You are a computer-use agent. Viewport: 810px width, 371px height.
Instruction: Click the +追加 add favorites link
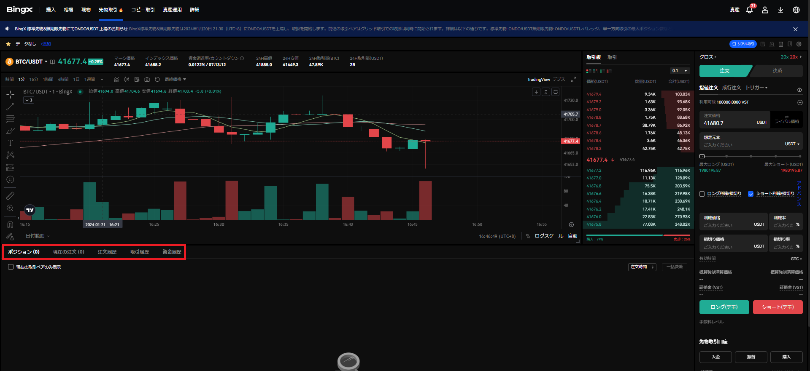coord(46,44)
